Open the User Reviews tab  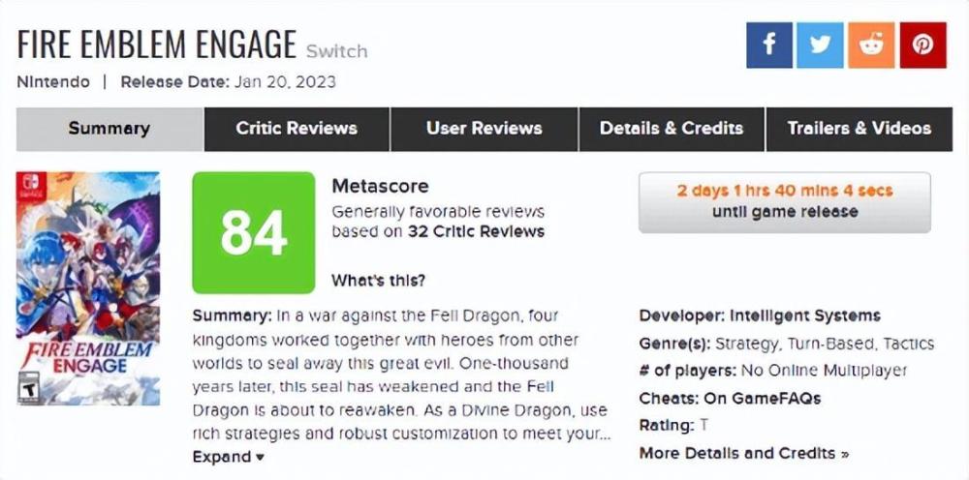484,129
